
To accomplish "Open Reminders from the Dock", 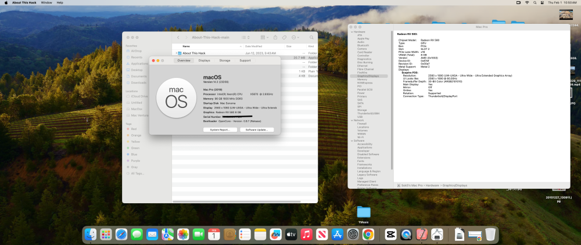I will [245, 235].
